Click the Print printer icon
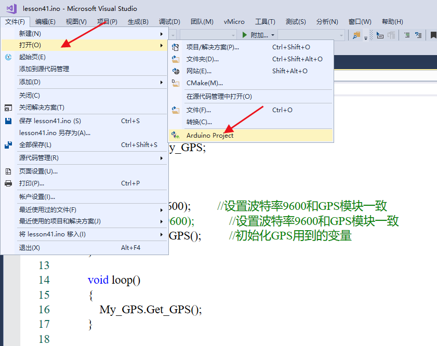 tap(8, 183)
